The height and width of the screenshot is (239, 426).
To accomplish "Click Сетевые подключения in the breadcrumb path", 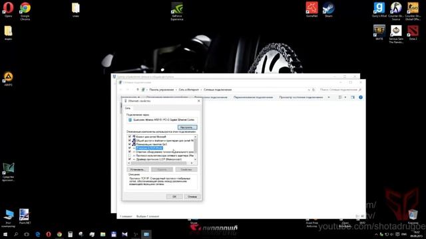I will pos(218,90).
